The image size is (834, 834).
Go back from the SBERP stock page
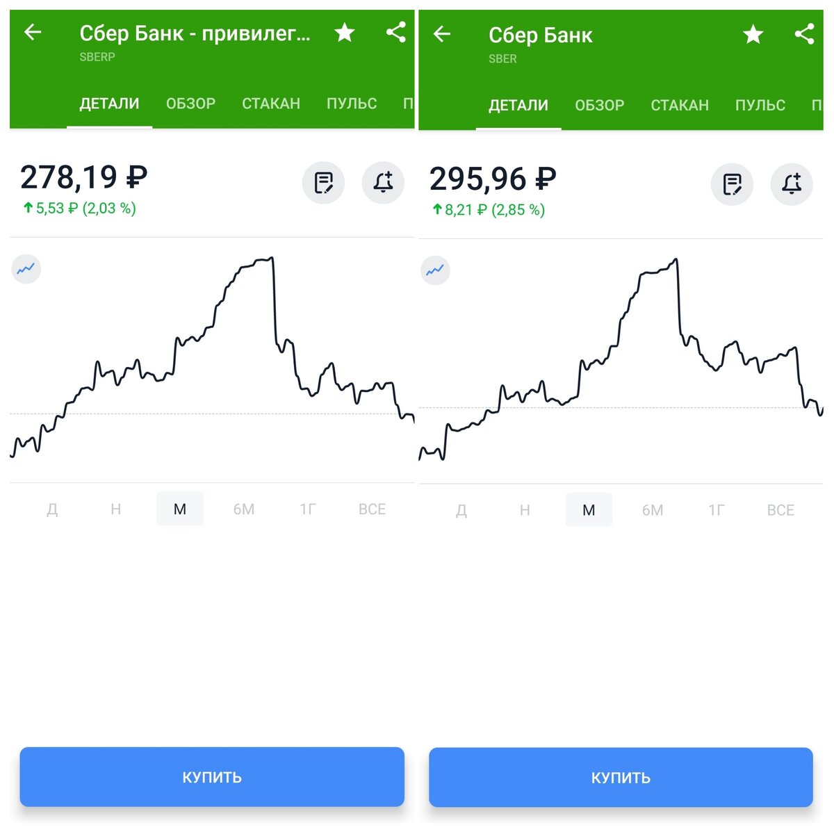33,32
